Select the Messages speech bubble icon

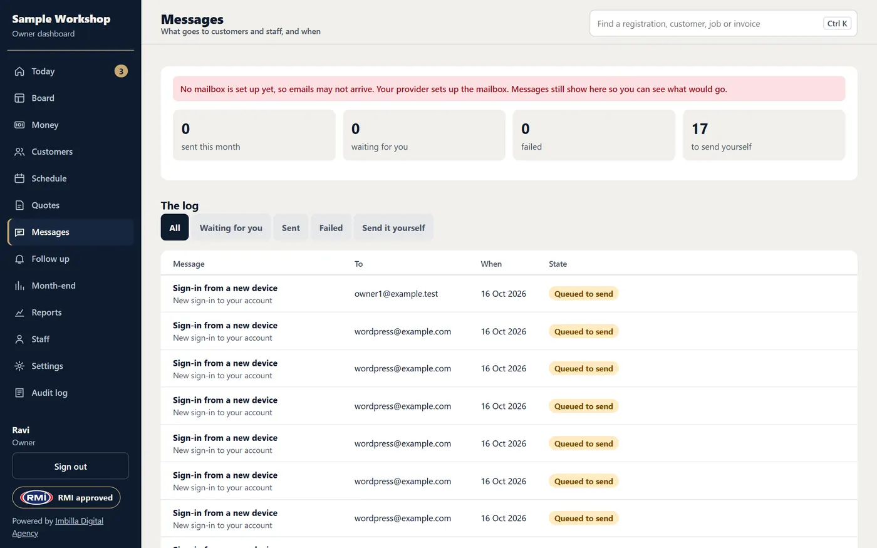19,232
